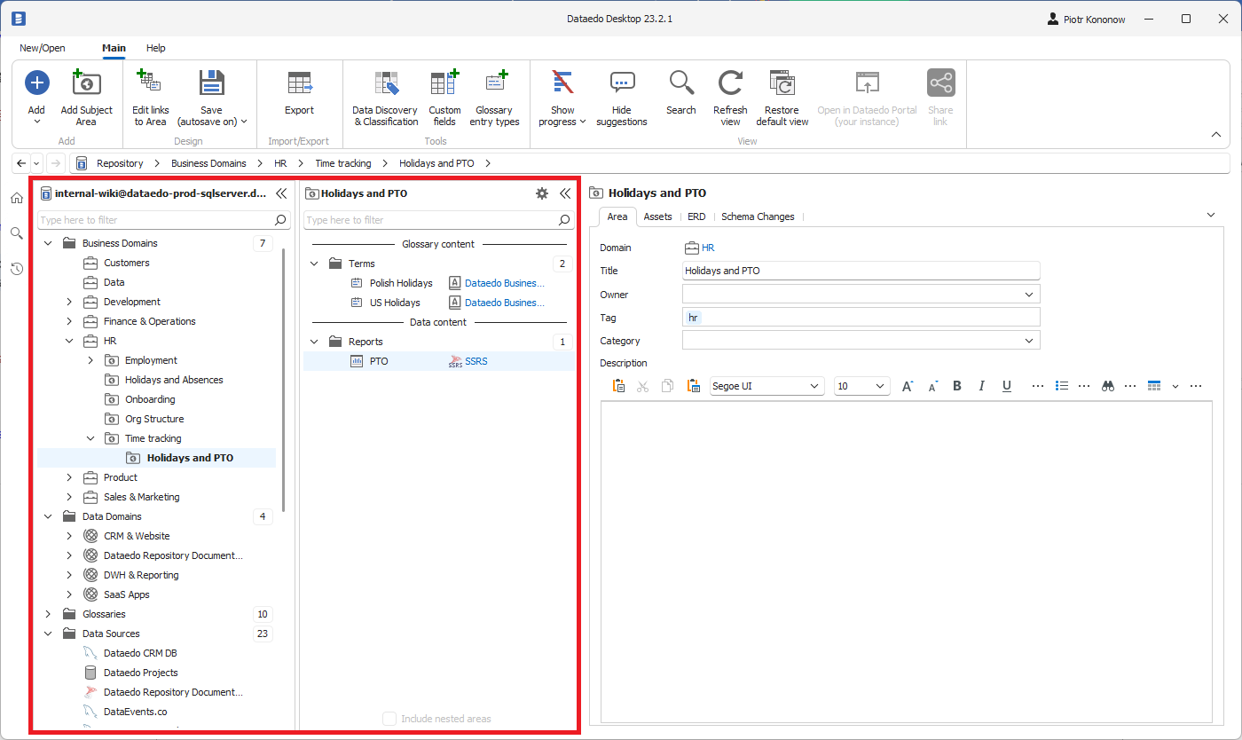1242x740 pixels.
Task: Click Refresh view icon
Action: [731, 83]
